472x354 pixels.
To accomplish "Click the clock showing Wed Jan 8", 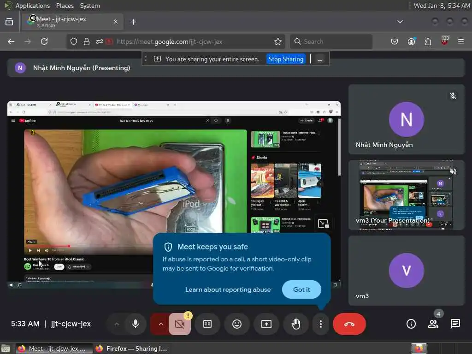I will [x=441, y=6].
